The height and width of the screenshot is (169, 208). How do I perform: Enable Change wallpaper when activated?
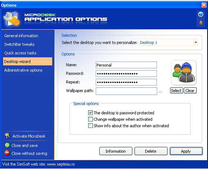click(x=90, y=119)
